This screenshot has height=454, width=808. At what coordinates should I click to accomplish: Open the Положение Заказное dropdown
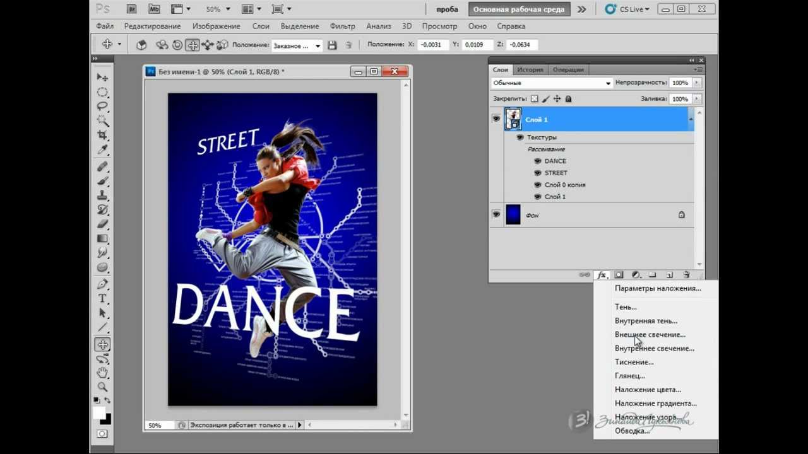[297, 45]
